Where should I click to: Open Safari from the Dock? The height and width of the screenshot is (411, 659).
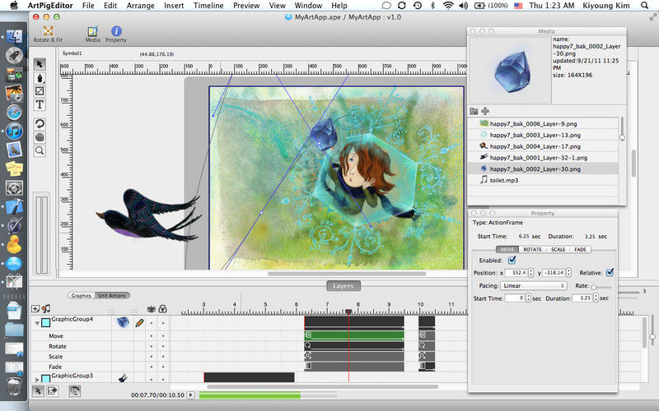(14, 113)
